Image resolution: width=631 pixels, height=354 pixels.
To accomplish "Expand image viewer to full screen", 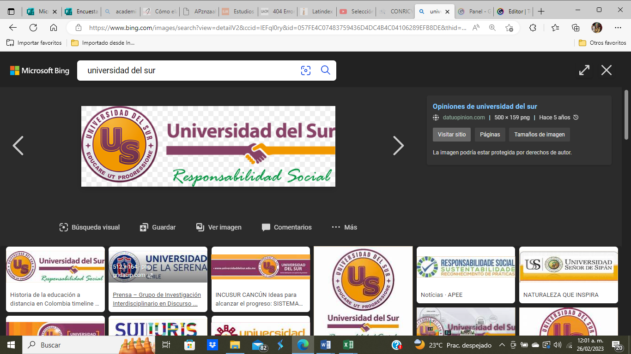I will point(584,71).
